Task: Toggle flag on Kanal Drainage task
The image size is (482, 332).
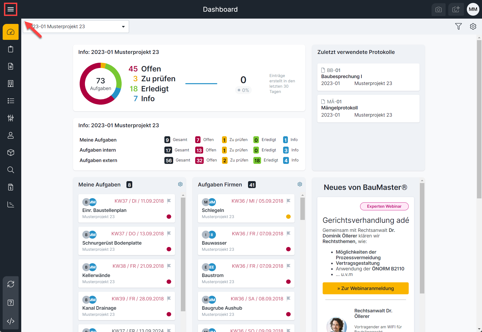Action: pos(169,299)
